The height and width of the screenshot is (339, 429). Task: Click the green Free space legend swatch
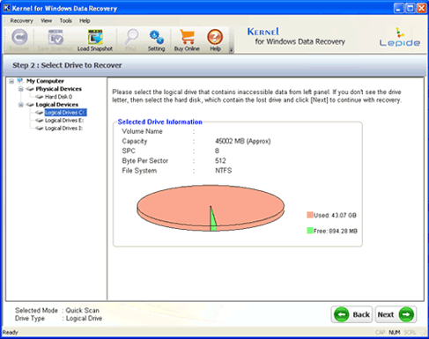click(x=310, y=231)
